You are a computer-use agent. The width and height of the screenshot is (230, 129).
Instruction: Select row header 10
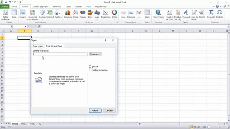point(2,66)
